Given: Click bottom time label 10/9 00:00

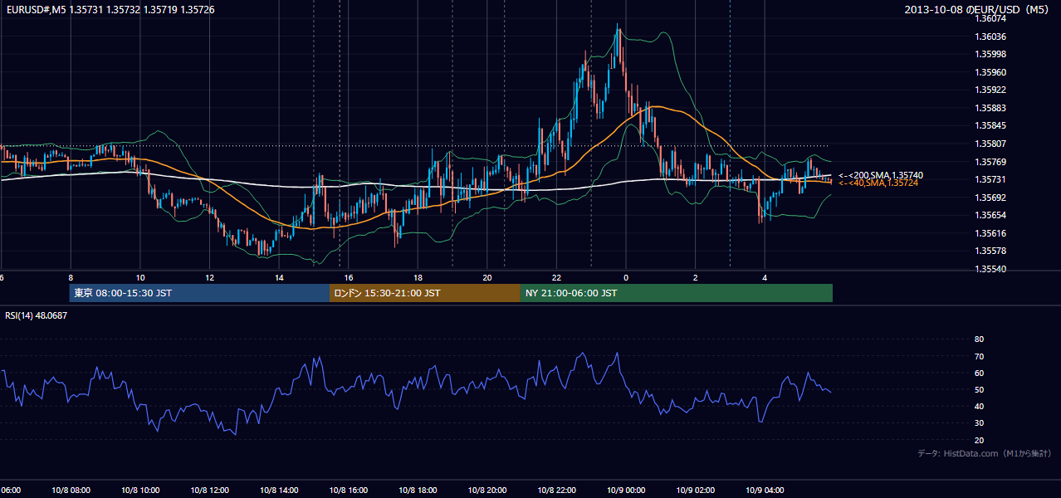Looking at the screenshot, I should point(626,491).
